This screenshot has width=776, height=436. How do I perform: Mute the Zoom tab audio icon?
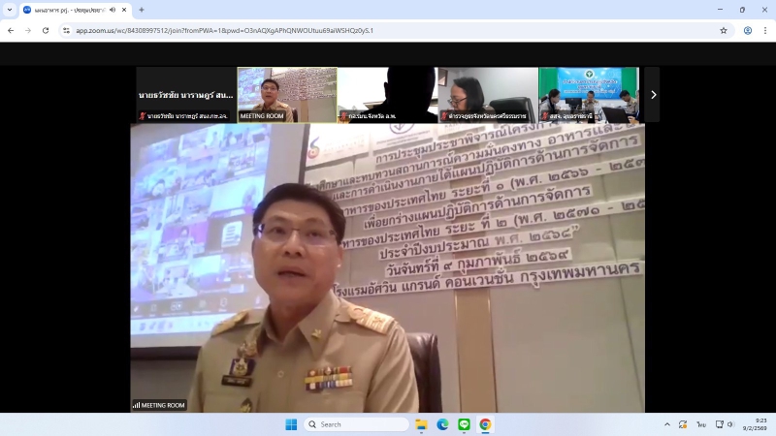[112, 10]
